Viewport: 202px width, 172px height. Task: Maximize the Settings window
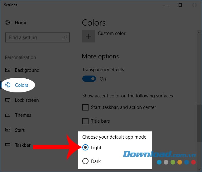pyautogui.click(x=180, y=5)
